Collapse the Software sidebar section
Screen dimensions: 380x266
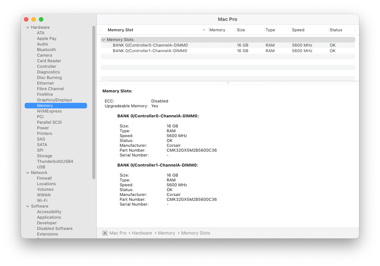click(28, 206)
